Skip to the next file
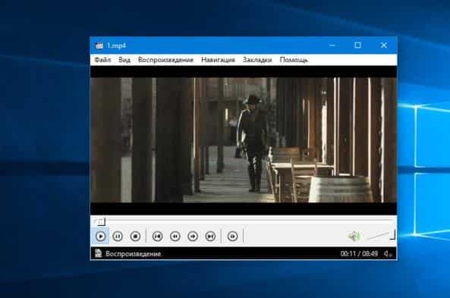Viewport: 450px width, 298px height. pyautogui.click(x=210, y=237)
